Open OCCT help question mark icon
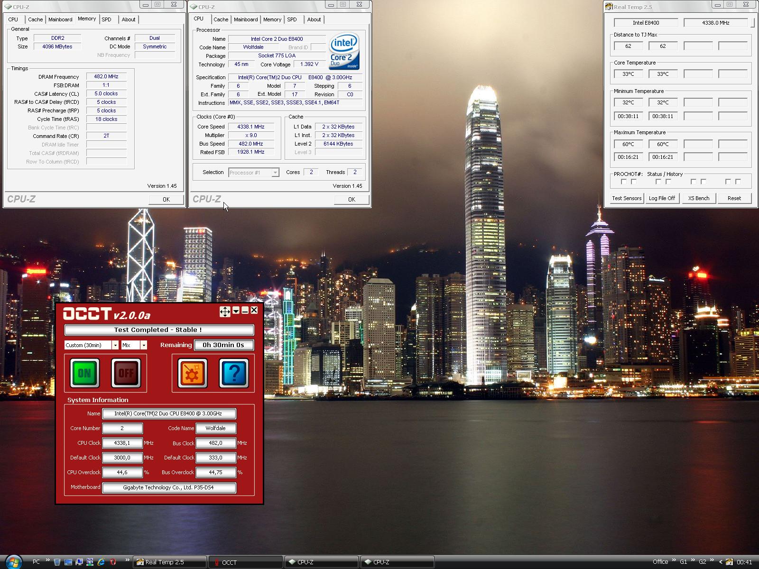This screenshot has height=569, width=759. coord(234,373)
